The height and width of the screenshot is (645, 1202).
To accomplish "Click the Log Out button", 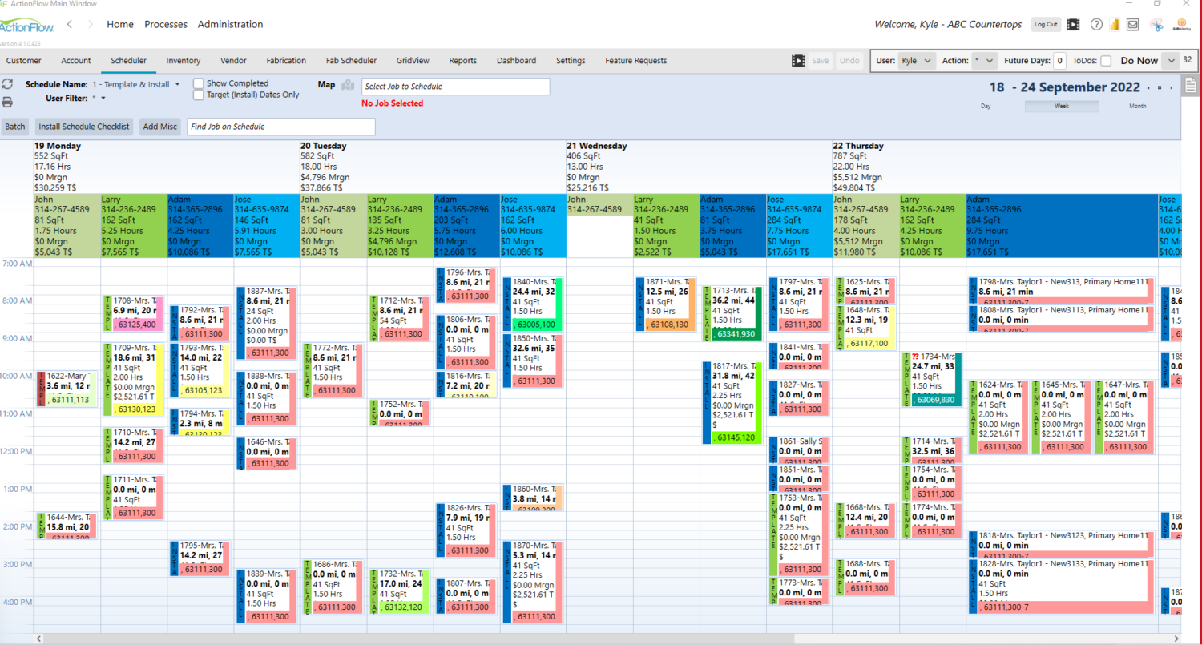I will click(x=1046, y=24).
